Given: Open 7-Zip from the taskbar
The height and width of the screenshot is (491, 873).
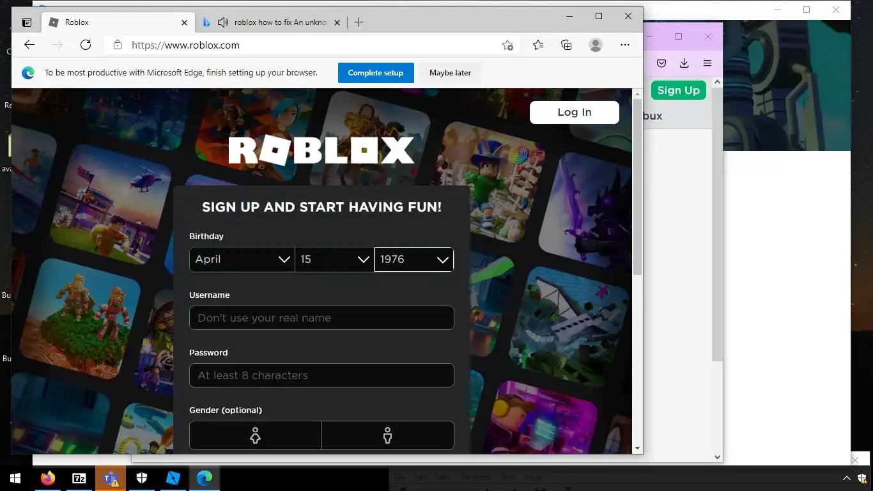Looking at the screenshot, I should [x=79, y=478].
